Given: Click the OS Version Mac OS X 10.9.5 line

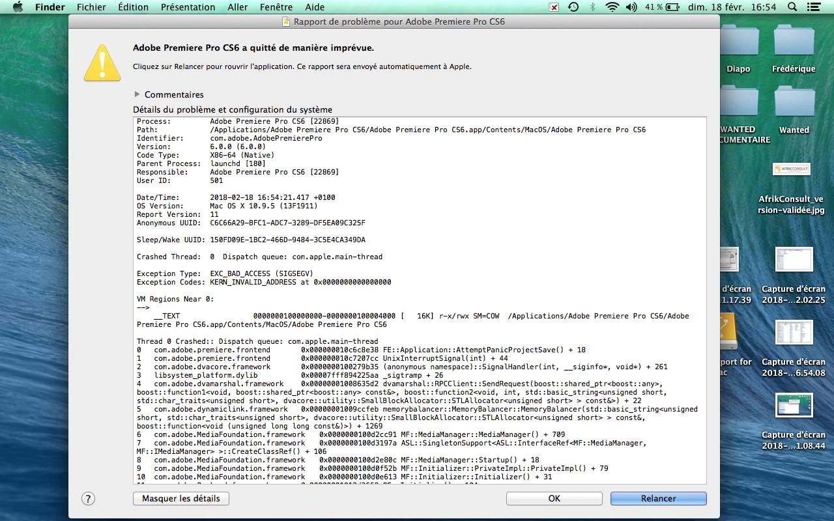Looking at the screenshot, I should tap(227, 206).
